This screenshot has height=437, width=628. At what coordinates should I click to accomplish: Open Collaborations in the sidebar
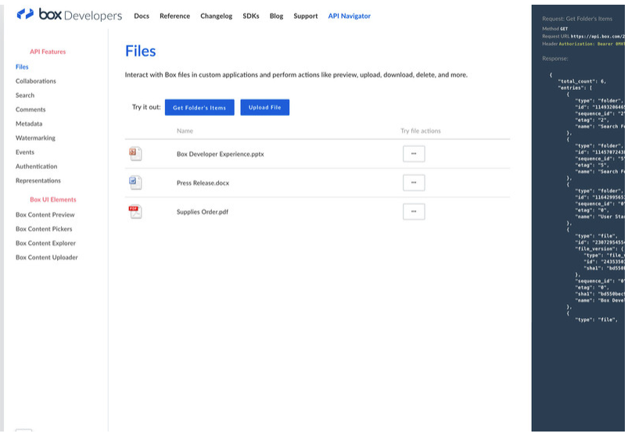(x=36, y=81)
